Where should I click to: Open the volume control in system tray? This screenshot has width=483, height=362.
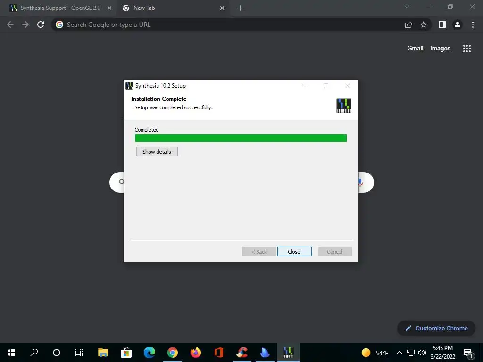(x=422, y=353)
